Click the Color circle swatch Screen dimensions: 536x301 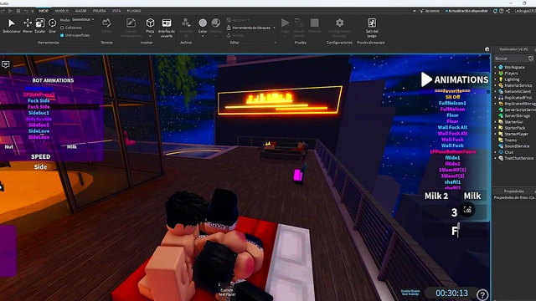click(203, 23)
